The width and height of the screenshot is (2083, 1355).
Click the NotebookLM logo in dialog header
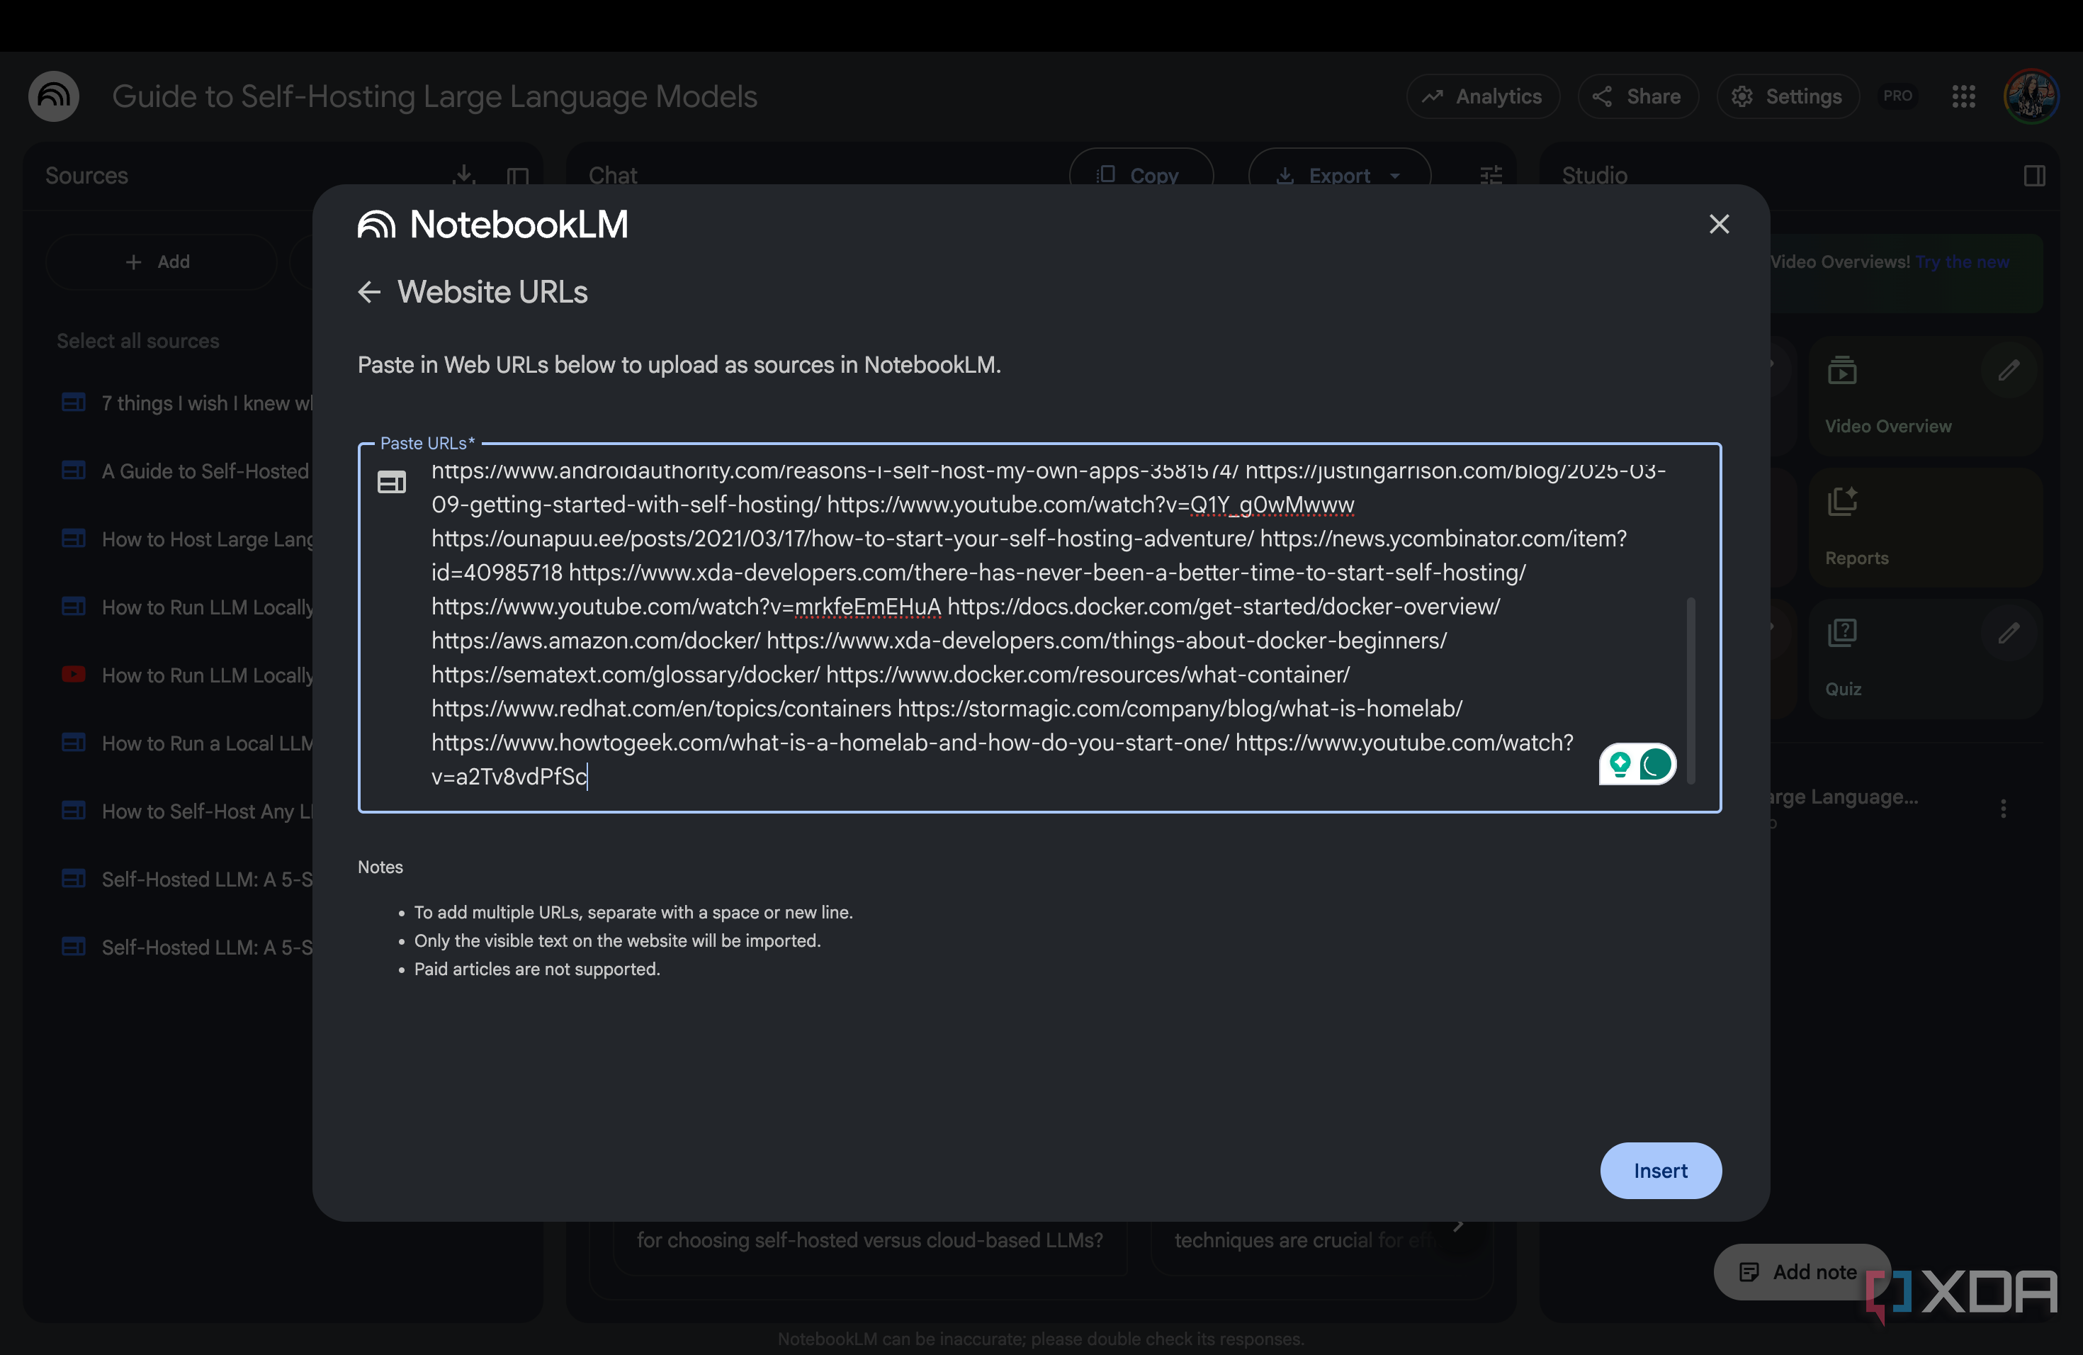pos(492,224)
